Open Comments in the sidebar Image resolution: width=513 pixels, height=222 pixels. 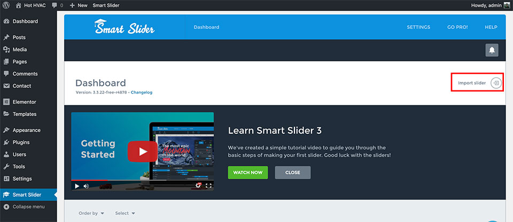pos(25,74)
